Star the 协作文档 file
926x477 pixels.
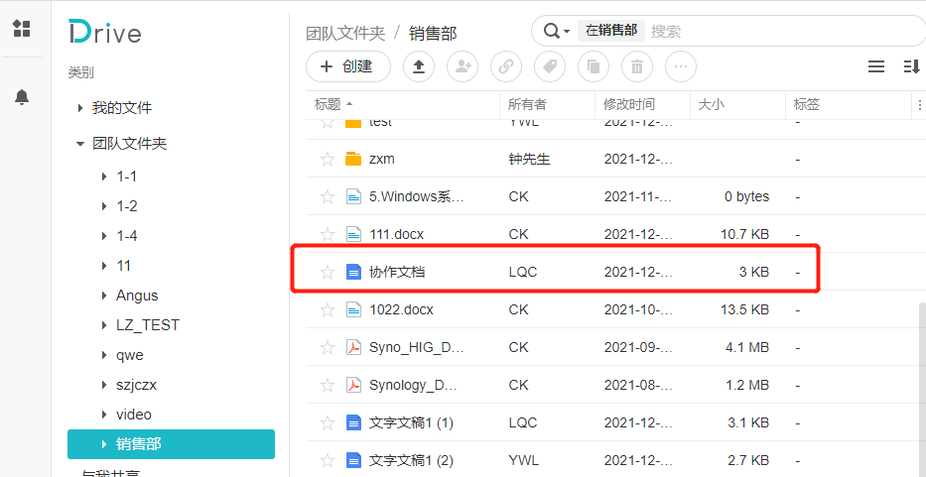point(328,272)
